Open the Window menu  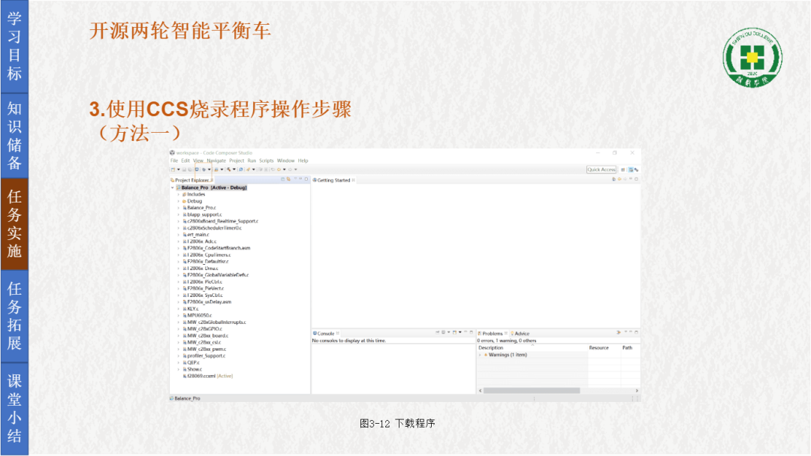285,160
